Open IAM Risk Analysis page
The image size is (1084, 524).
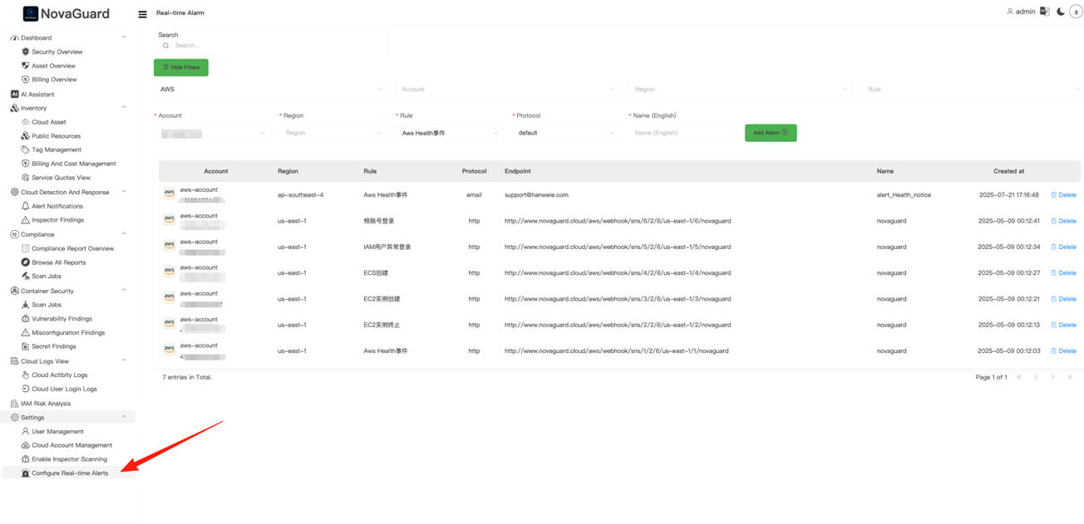(46, 404)
